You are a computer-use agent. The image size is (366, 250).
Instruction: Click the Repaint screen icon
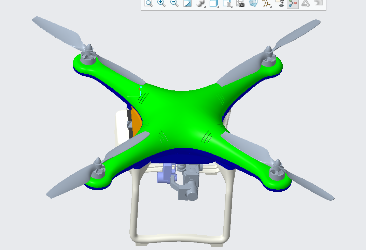pos(187,3)
